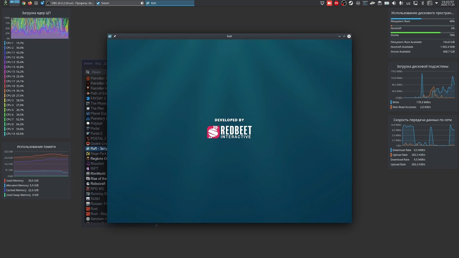Click the Cached Memory 22,6 GiB entry
The width and height of the screenshot is (459, 258).
click(22, 190)
